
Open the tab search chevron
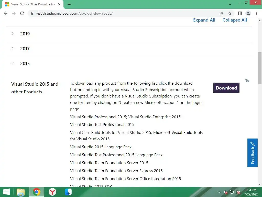(230, 4)
